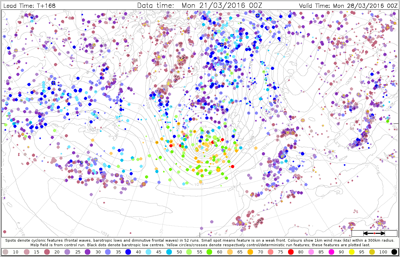
Task: Click the light cyan swatch between 40 and 45
Action: point(148,252)
